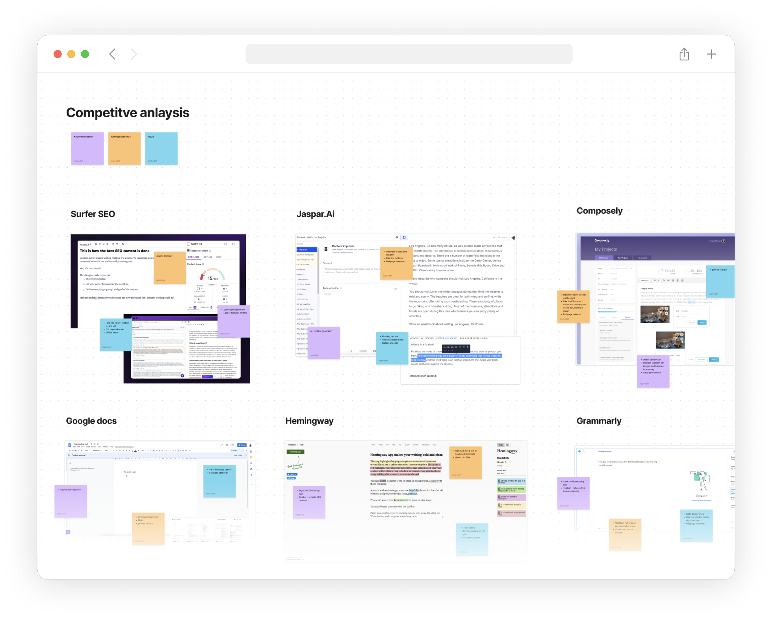This screenshot has width=772, height=619.
Task: Click the share icon in toolbar
Action: tap(684, 54)
